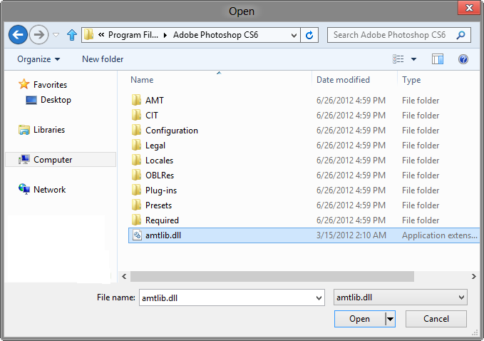Select the Plug-ins folder icon
This screenshot has height=341, width=484.
click(x=136, y=190)
